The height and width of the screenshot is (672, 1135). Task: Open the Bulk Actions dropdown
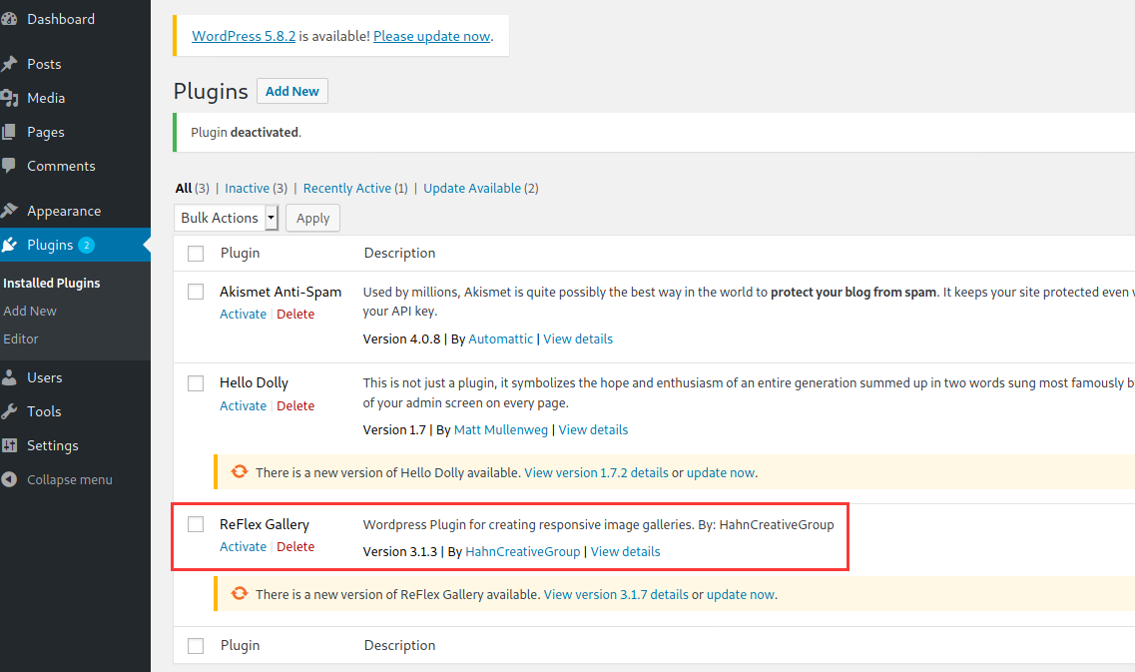226,217
